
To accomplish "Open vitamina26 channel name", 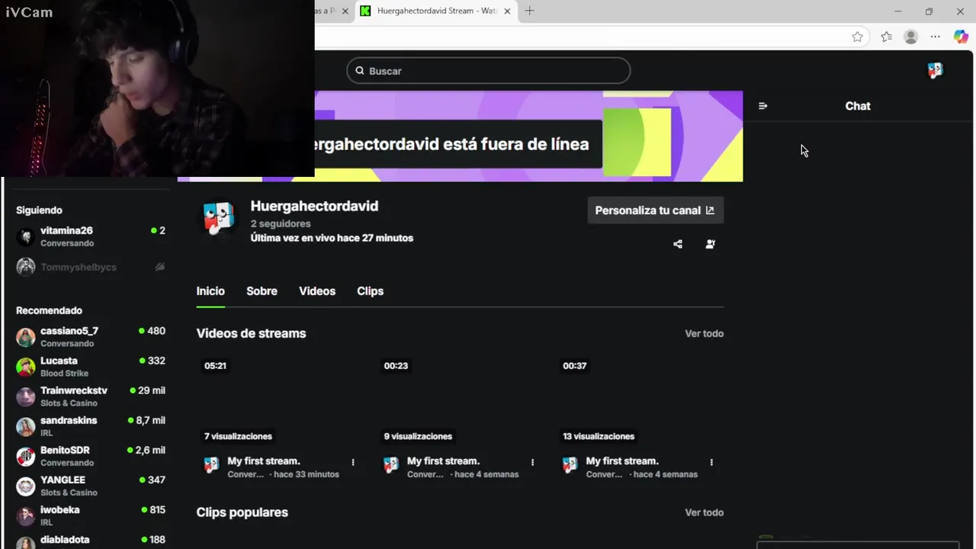I will [x=66, y=230].
